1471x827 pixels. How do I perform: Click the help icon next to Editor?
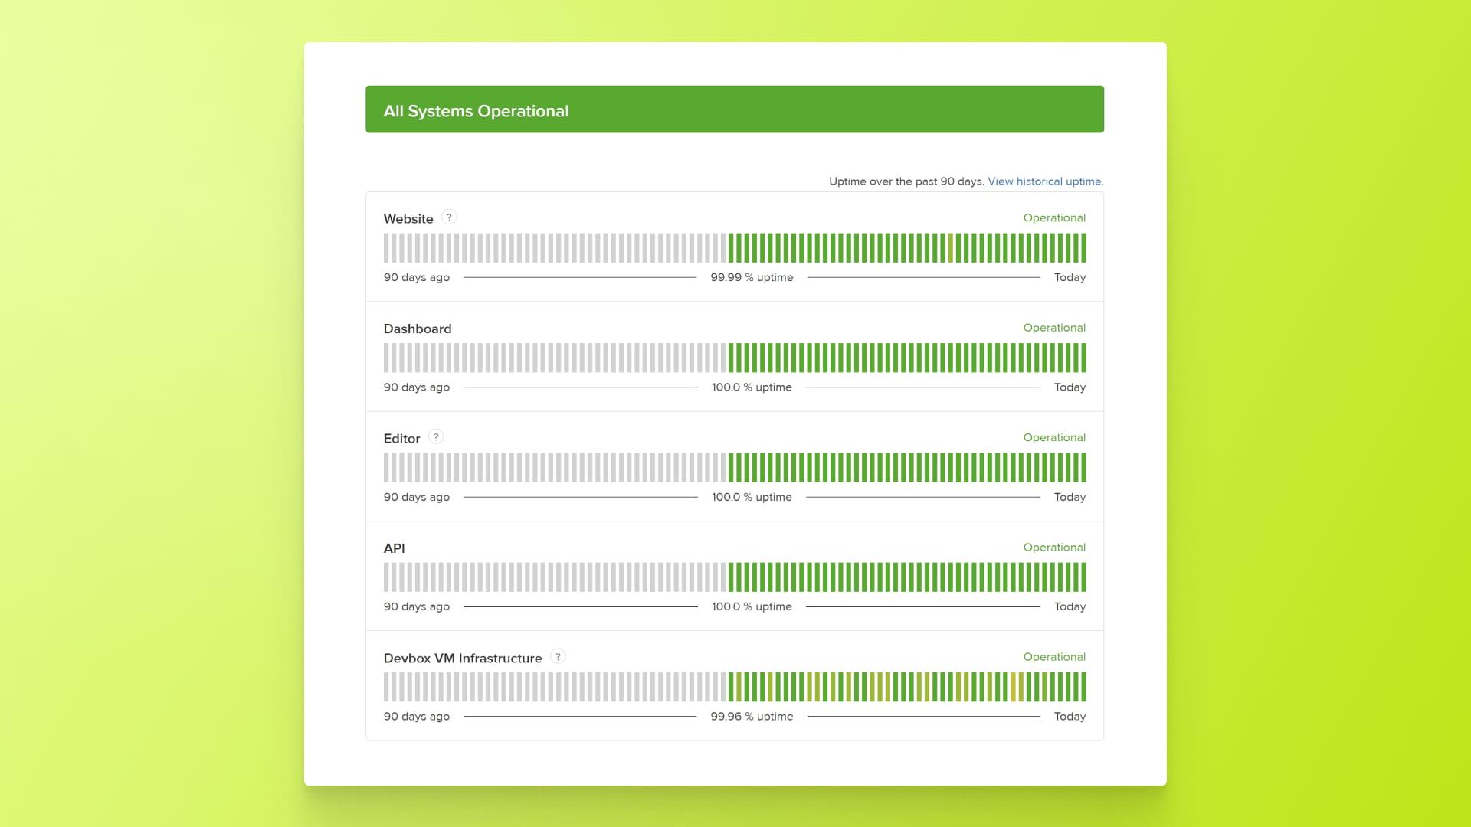pyautogui.click(x=436, y=436)
